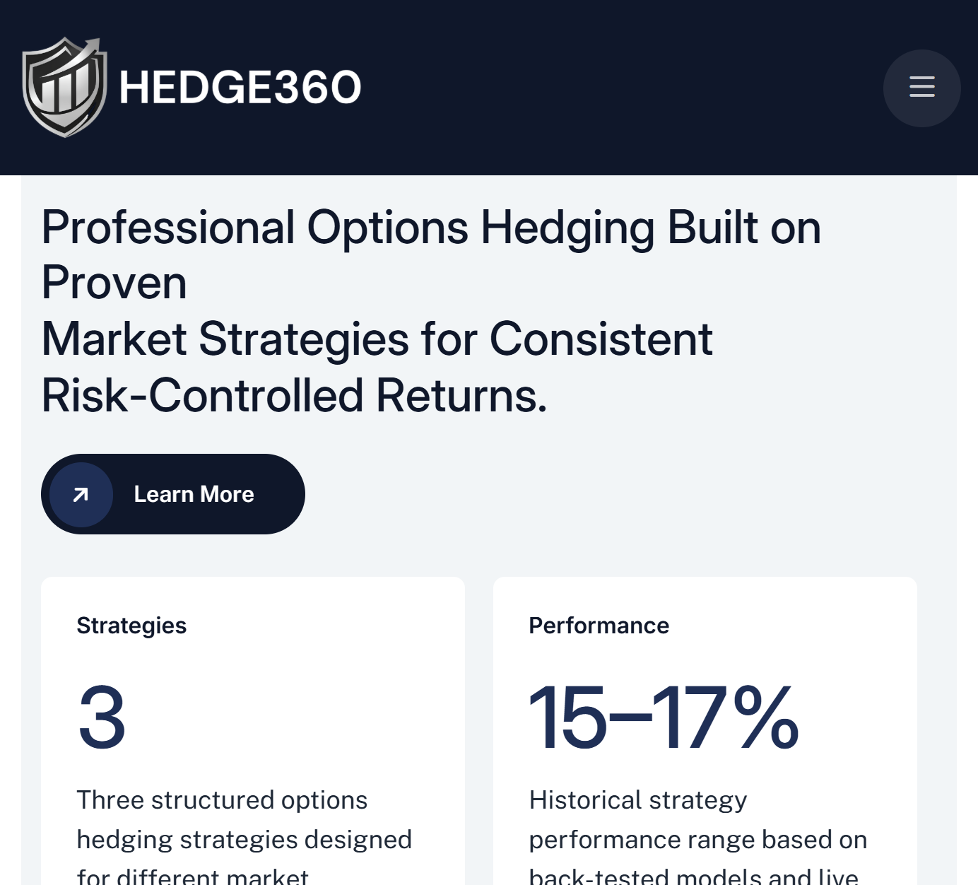The height and width of the screenshot is (885, 978).
Task: Click the "Risk-Controlled Returns." headline line
Action: click(x=294, y=394)
